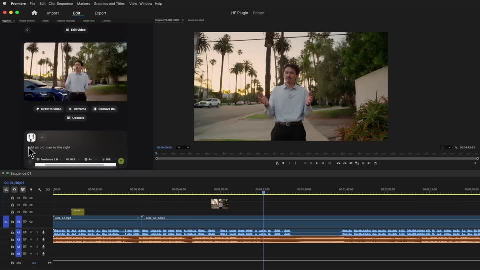The height and width of the screenshot is (270, 480).
Task: Open the button editor plus icon
Action: (x=475, y=163)
